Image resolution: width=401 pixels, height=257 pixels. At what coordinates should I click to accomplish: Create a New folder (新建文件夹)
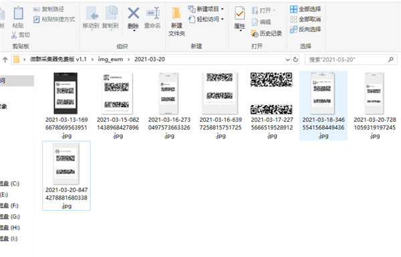click(176, 22)
